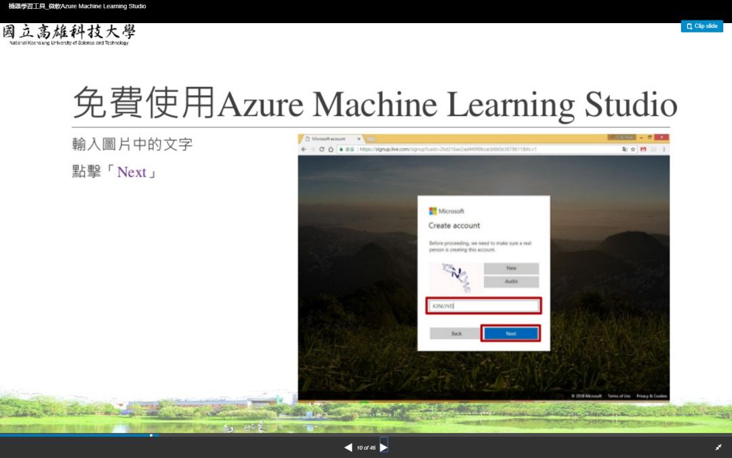Click the Terms of Use link in pictured page

(x=619, y=396)
